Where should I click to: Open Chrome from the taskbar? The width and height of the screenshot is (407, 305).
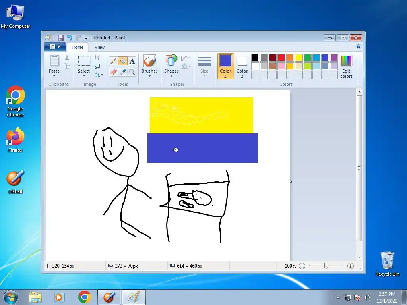(84, 297)
